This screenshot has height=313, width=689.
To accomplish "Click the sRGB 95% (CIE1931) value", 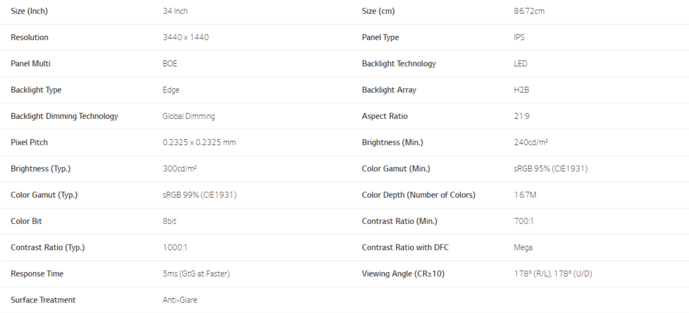I will tap(550, 169).
